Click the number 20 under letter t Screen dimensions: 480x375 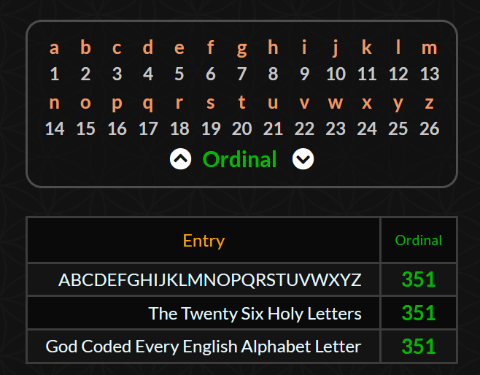coord(242,128)
